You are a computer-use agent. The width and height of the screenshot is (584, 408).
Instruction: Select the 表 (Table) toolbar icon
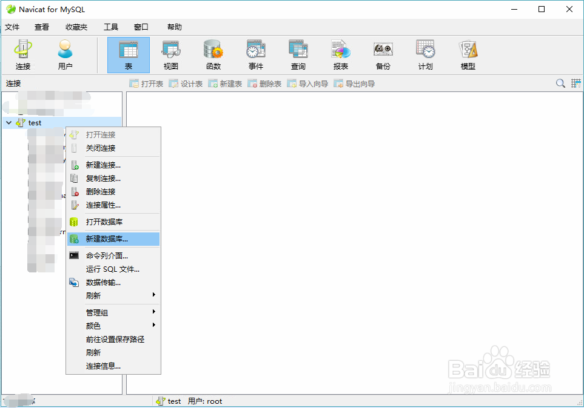click(x=129, y=55)
